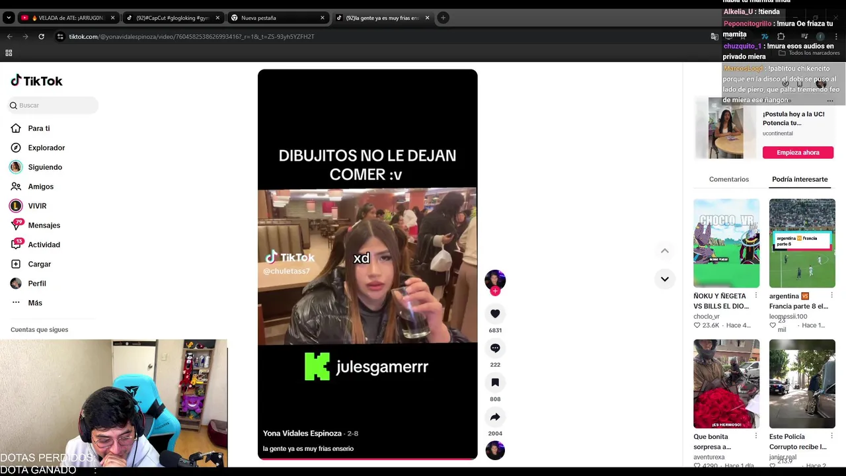Focus the Buscar search field

coord(54,105)
